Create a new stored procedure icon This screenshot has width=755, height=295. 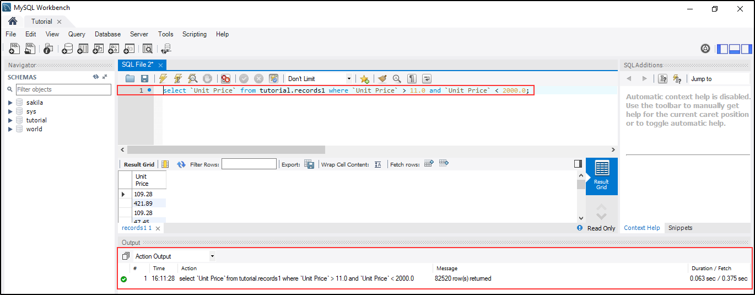[114, 49]
